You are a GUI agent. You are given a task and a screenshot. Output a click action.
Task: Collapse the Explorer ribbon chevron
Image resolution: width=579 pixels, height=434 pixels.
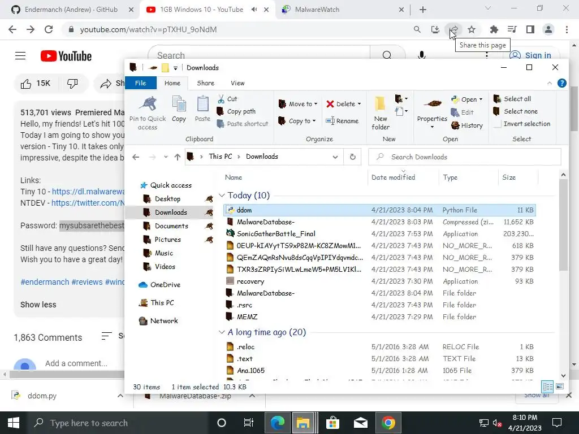pos(550,84)
